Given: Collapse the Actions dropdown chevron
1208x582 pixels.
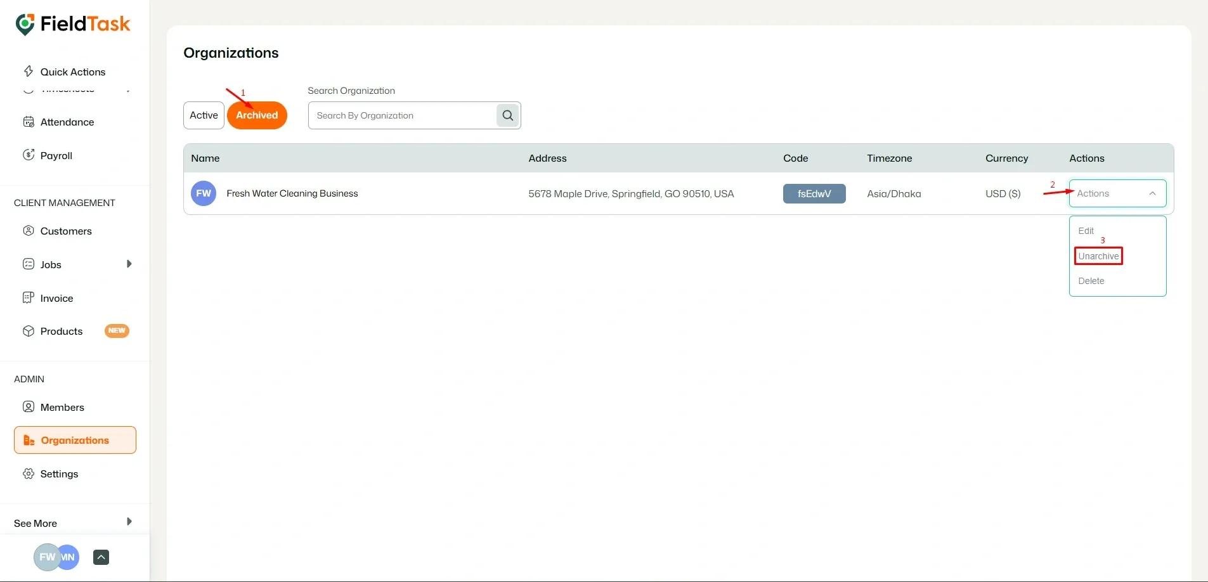Looking at the screenshot, I should click(1152, 193).
